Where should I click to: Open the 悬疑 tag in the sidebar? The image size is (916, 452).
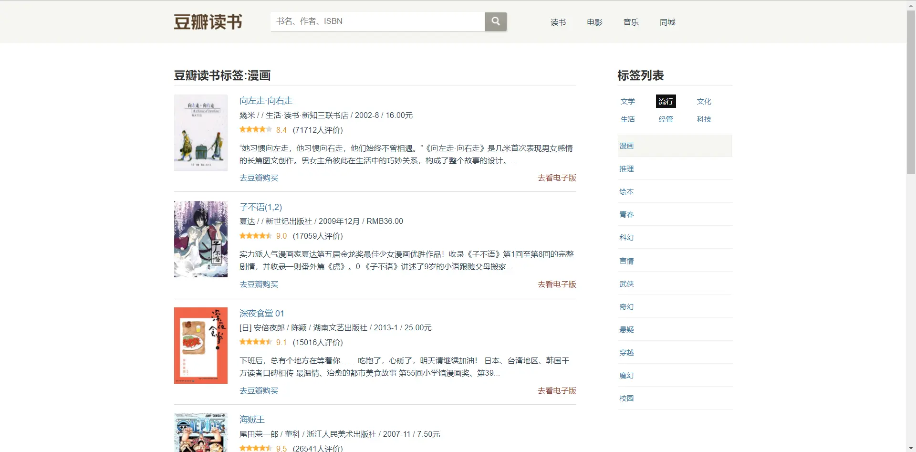point(675,329)
